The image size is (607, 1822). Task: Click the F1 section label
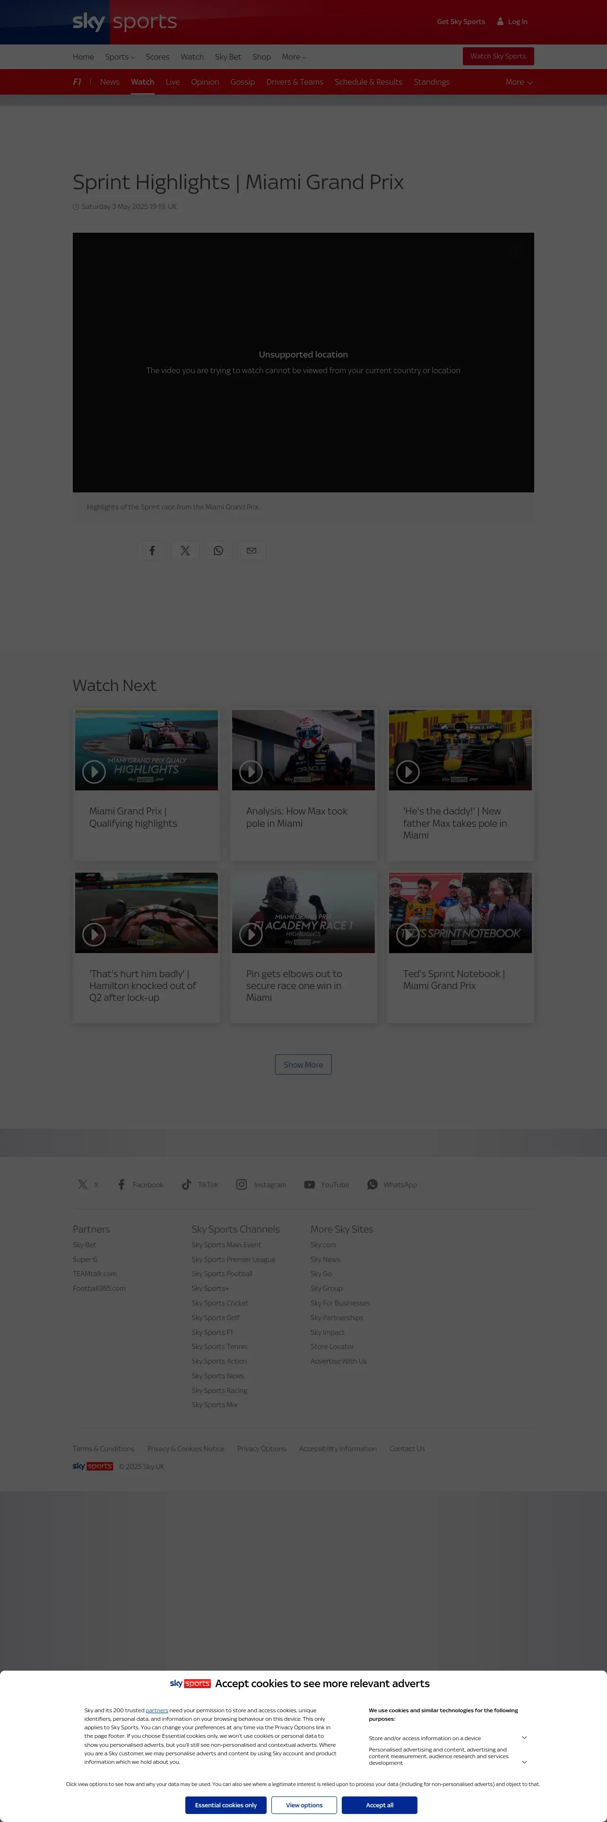77,82
